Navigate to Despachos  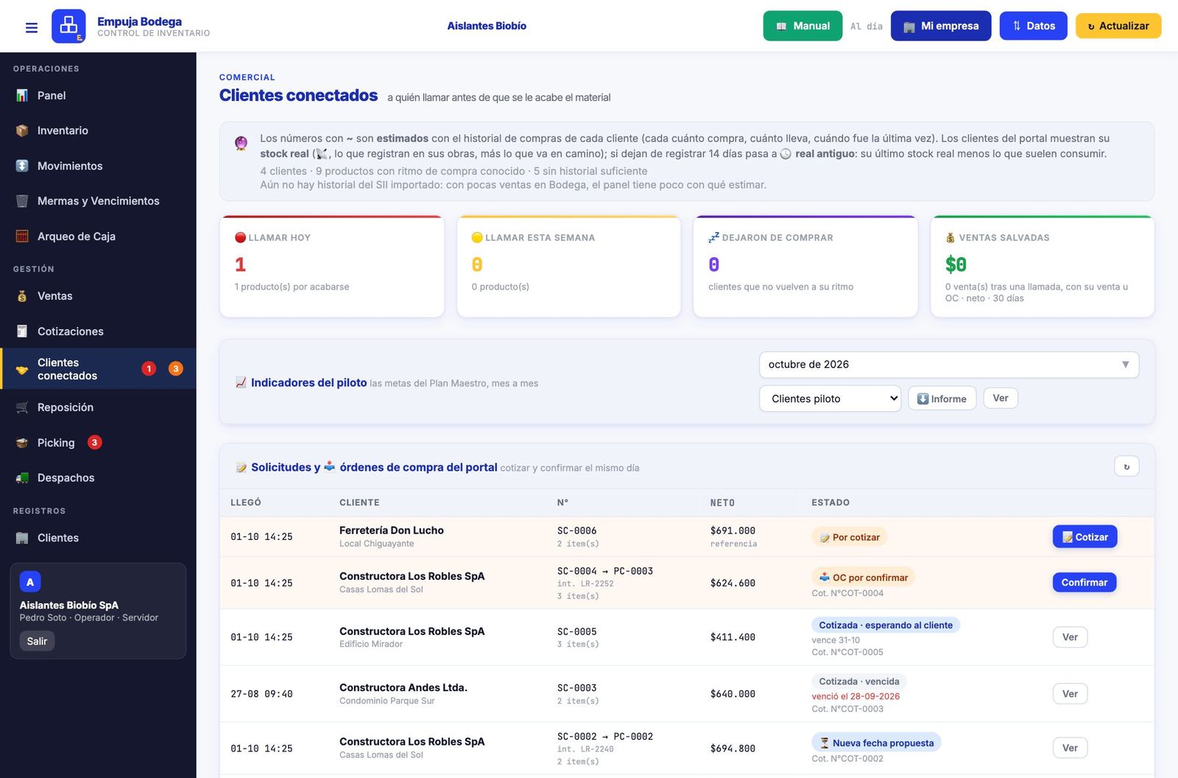pos(98,478)
